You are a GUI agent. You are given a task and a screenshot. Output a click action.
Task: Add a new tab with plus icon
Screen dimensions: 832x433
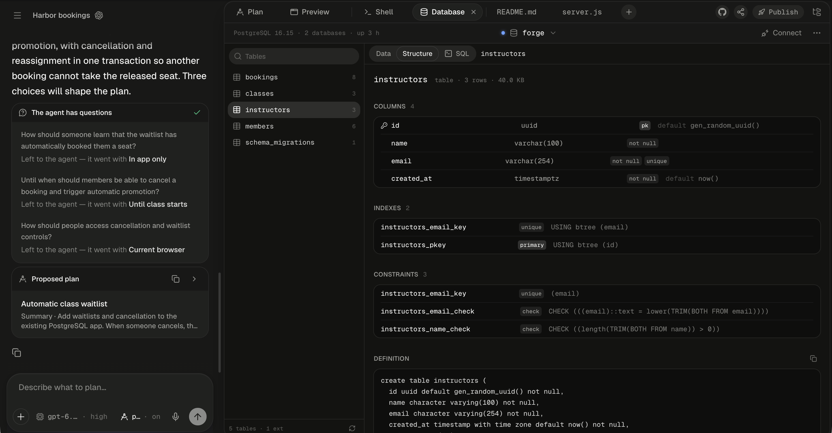[629, 12]
